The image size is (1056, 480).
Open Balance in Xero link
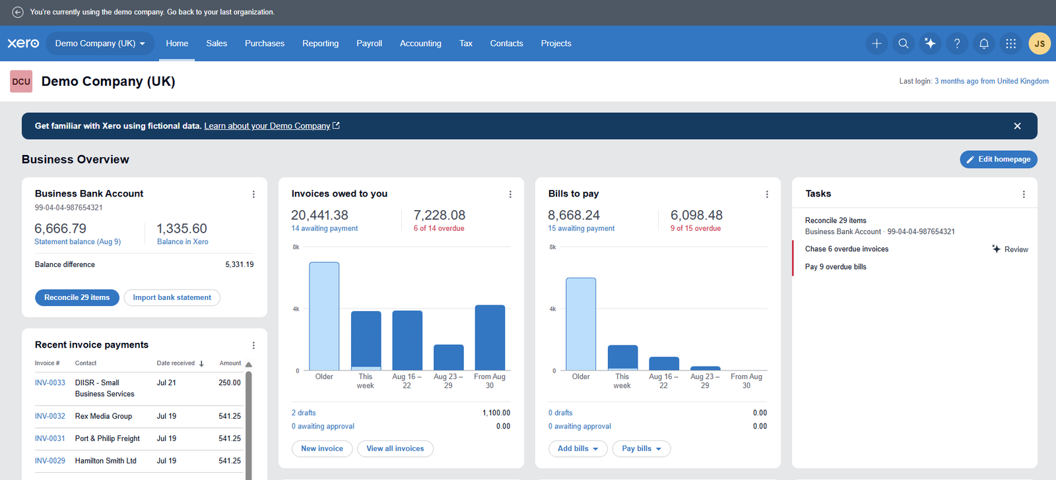[x=183, y=242]
